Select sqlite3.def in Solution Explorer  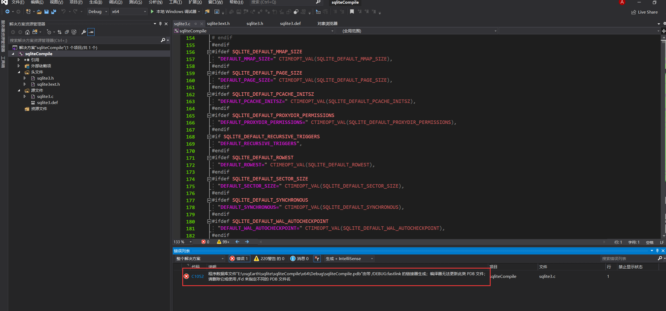pyautogui.click(x=48, y=102)
